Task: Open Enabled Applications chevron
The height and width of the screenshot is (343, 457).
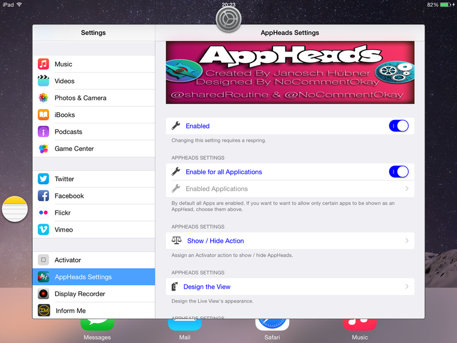Action: (407, 189)
